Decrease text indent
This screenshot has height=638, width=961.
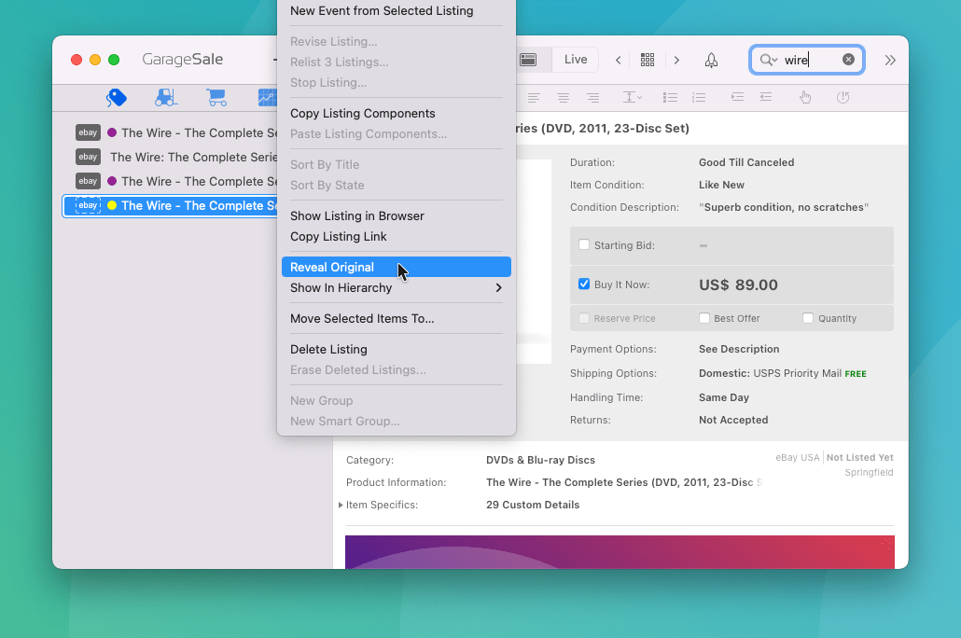[x=765, y=97]
